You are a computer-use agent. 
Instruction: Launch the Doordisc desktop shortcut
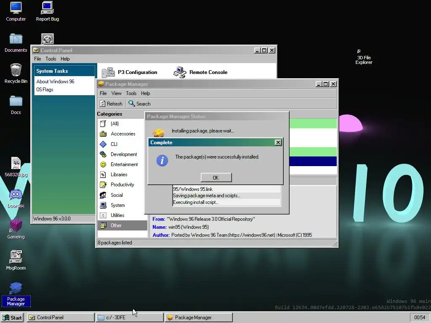pyautogui.click(x=16, y=199)
